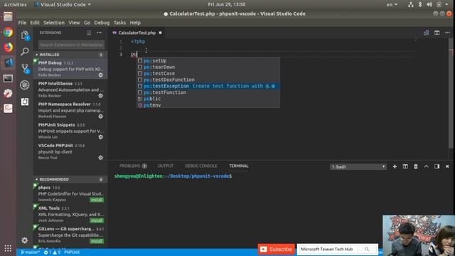Switch to the PROBLEMS tab
The width and height of the screenshot is (455, 256).
(133, 166)
